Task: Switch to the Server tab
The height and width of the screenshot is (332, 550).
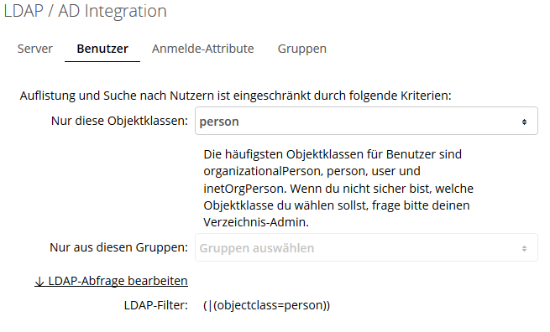Action: (x=34, y=49)
